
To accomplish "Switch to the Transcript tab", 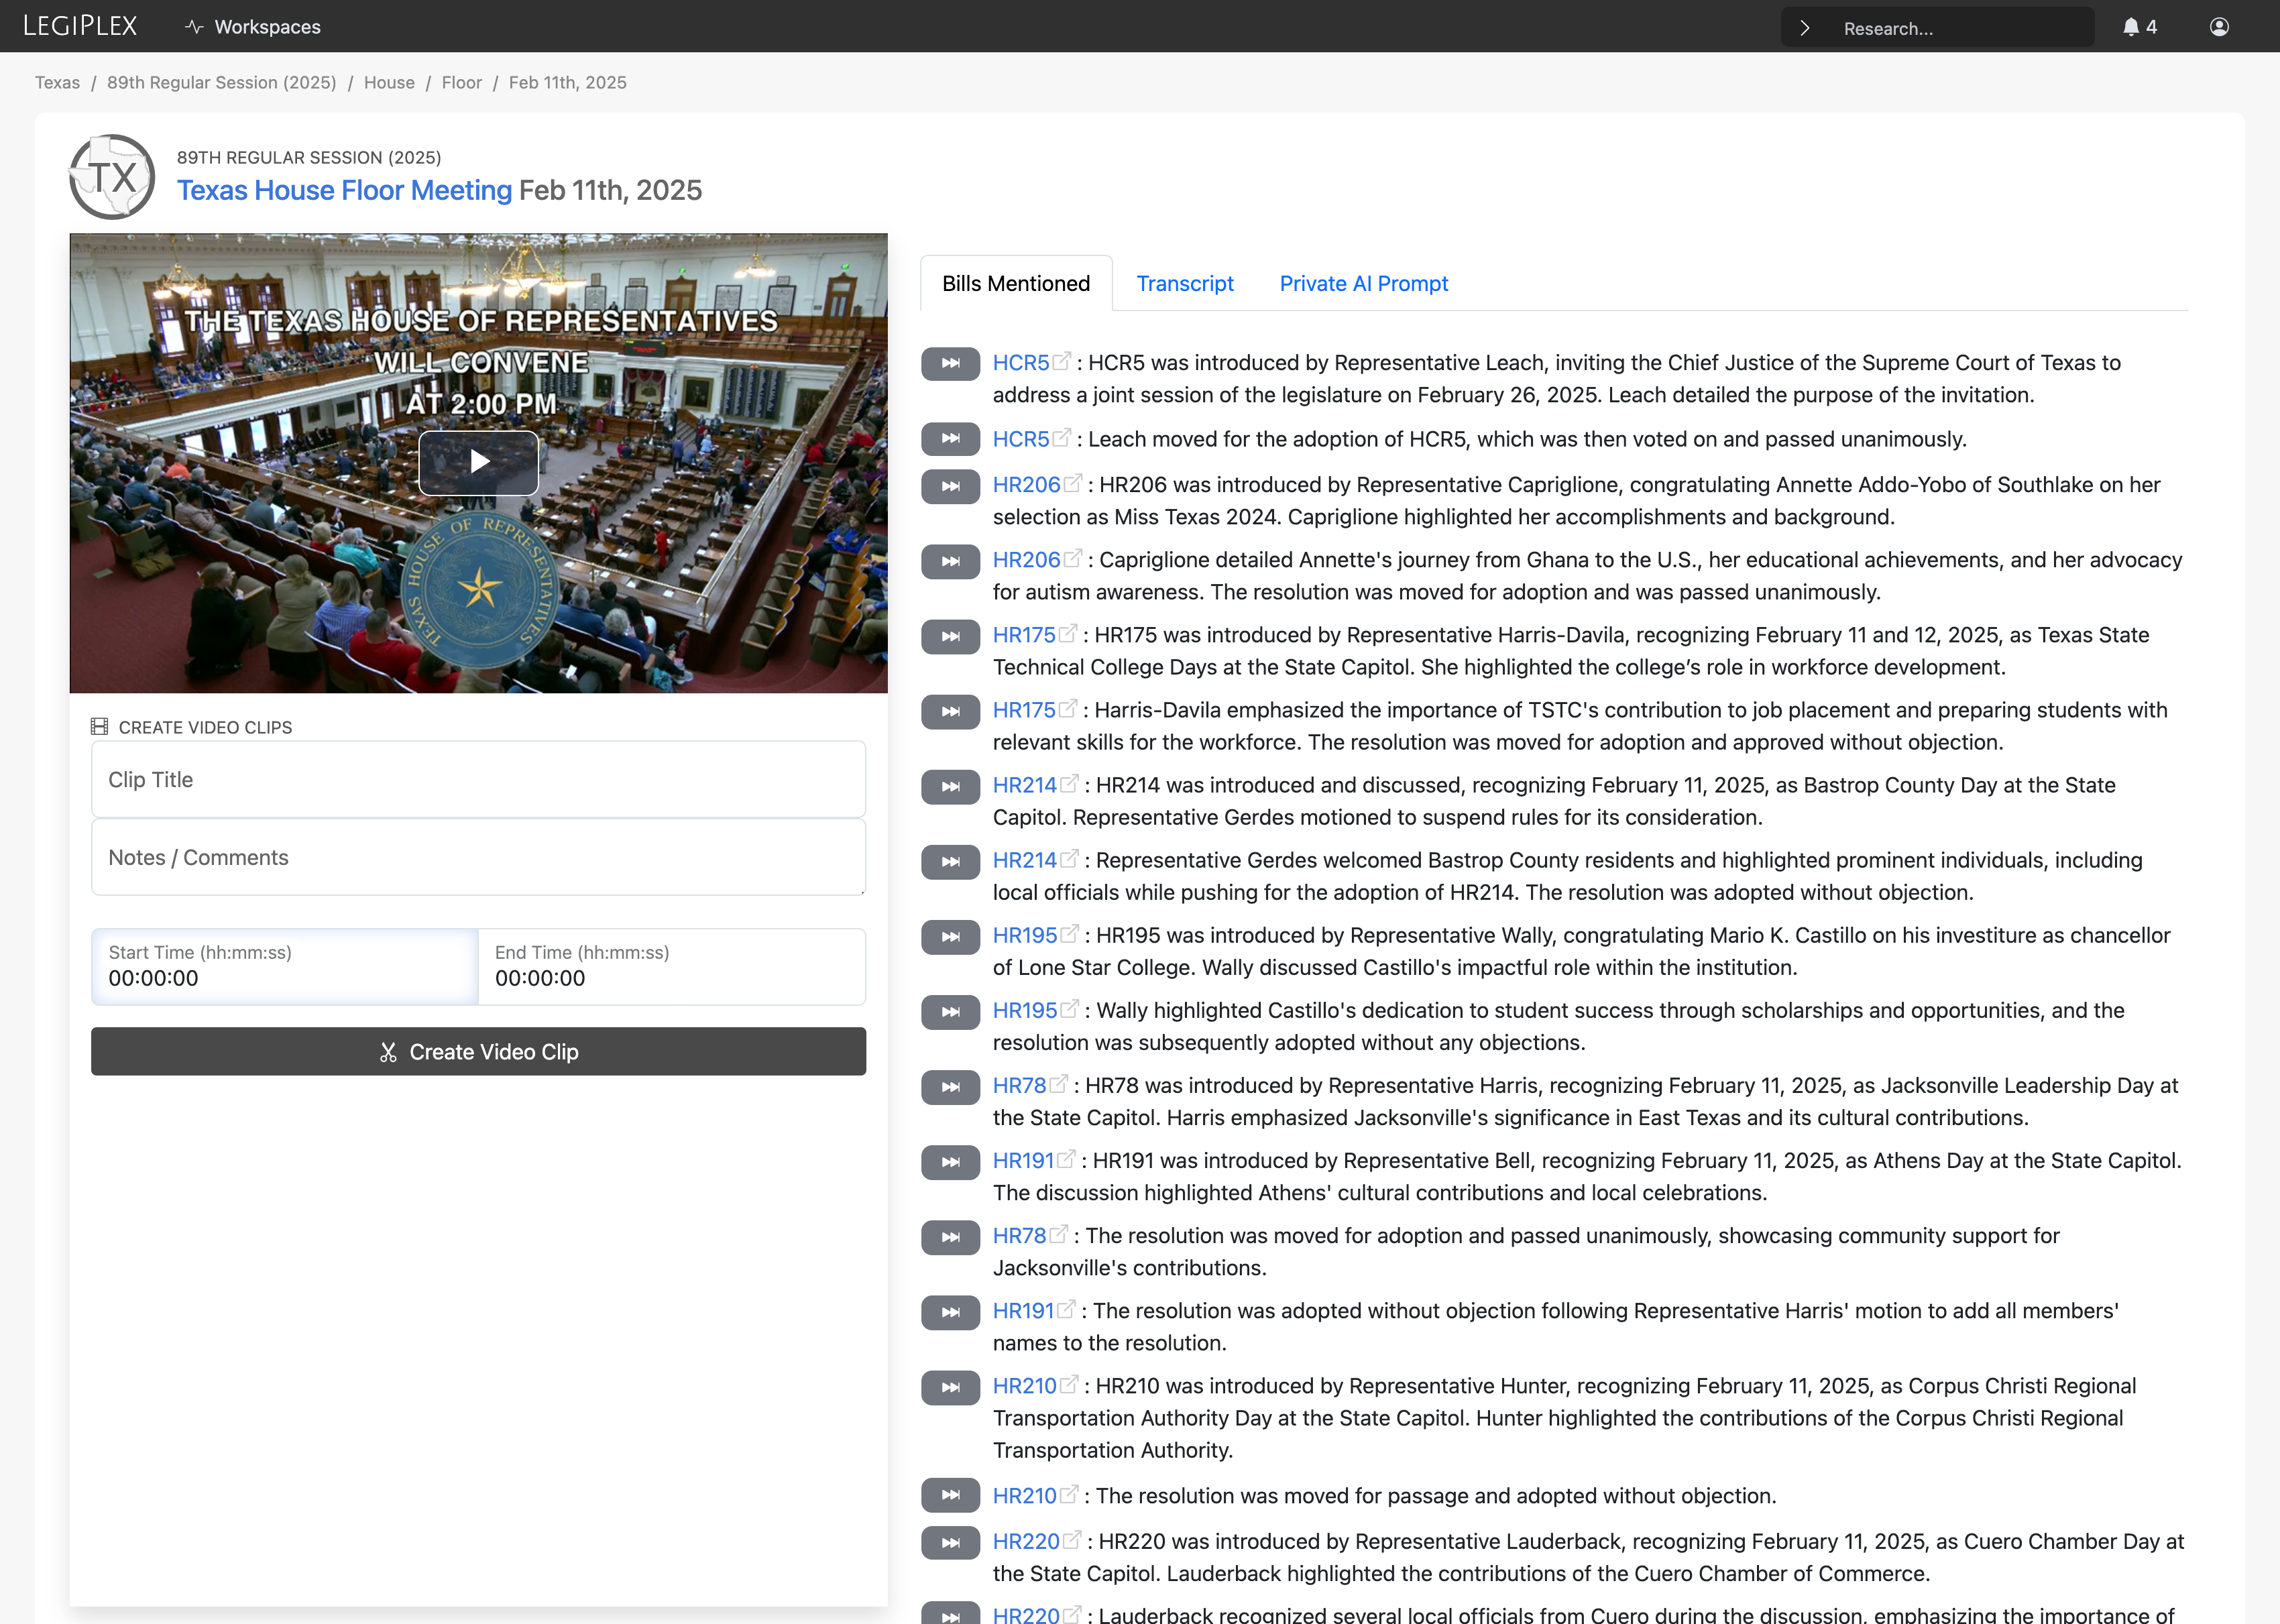I will tap(1185, 284).
